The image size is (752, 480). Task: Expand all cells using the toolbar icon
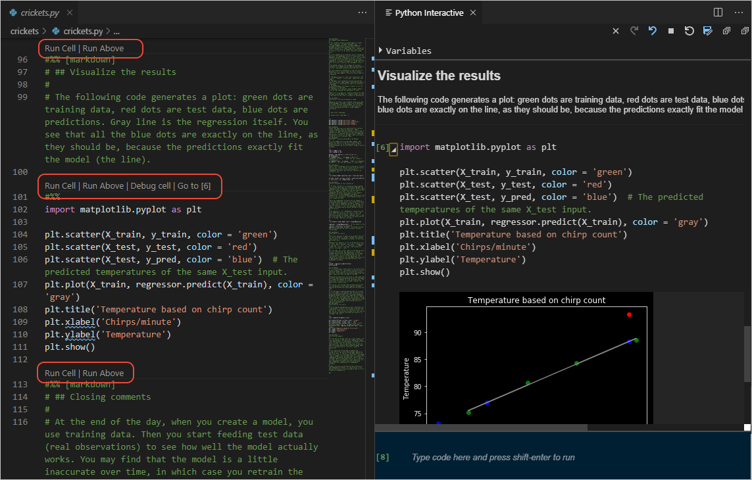pos(726,30)
